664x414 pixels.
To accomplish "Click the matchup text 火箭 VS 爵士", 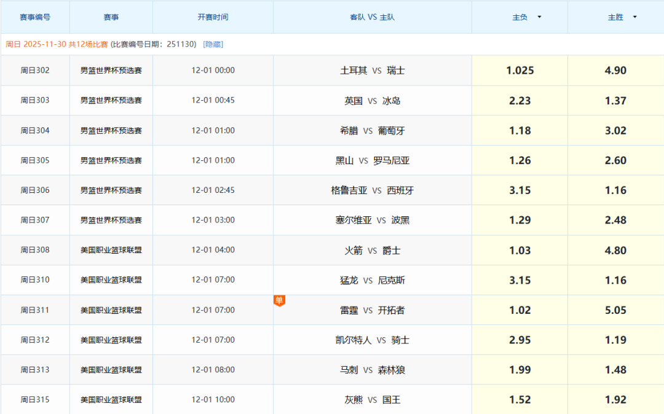I will tap(372, 251).
